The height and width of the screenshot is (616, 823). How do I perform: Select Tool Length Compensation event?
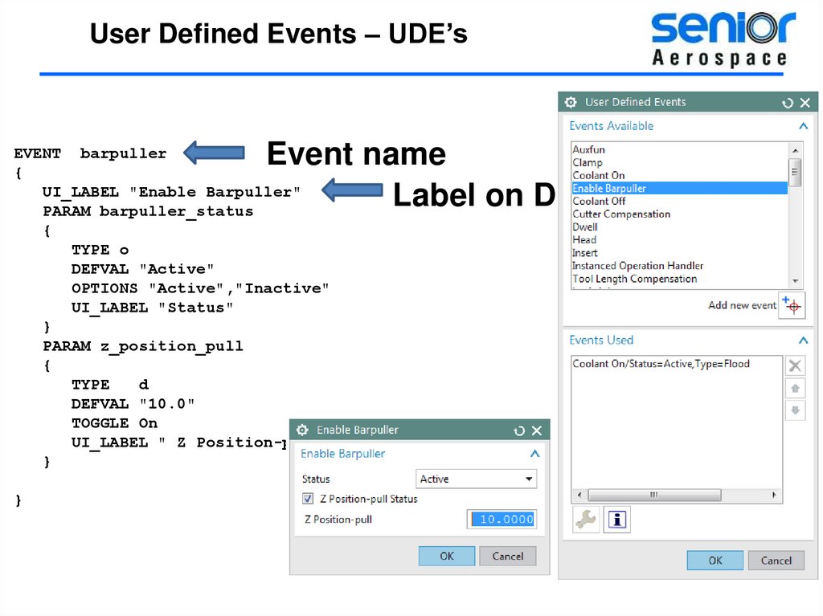pos(680,279)
